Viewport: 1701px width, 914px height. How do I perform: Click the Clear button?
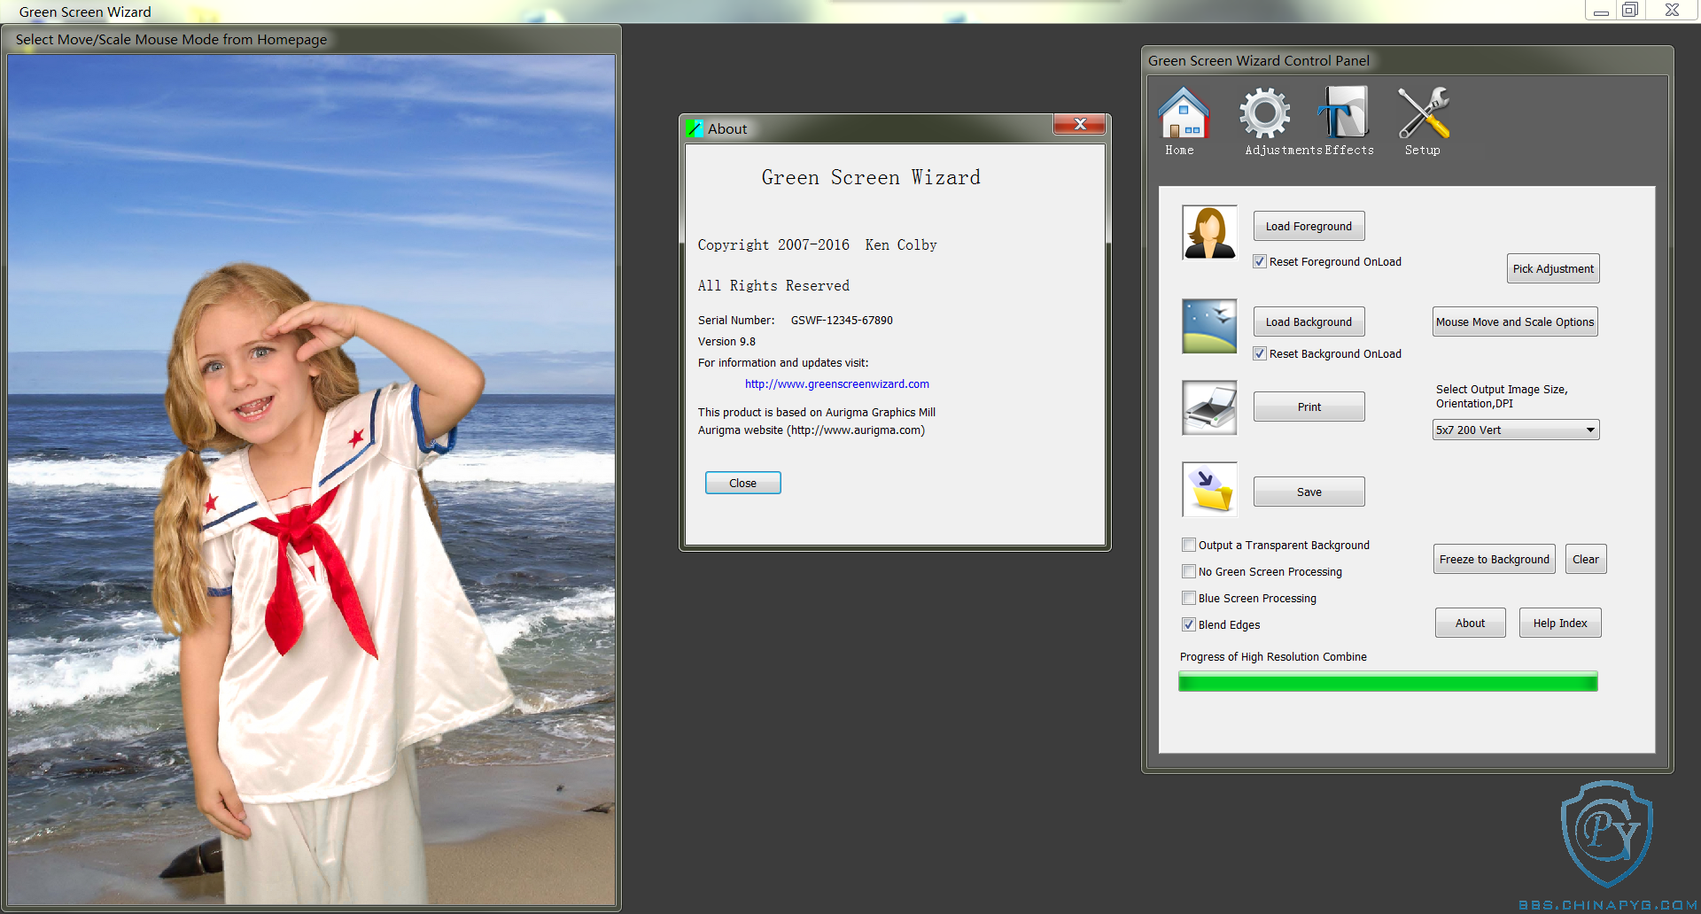coord(1586,559)
